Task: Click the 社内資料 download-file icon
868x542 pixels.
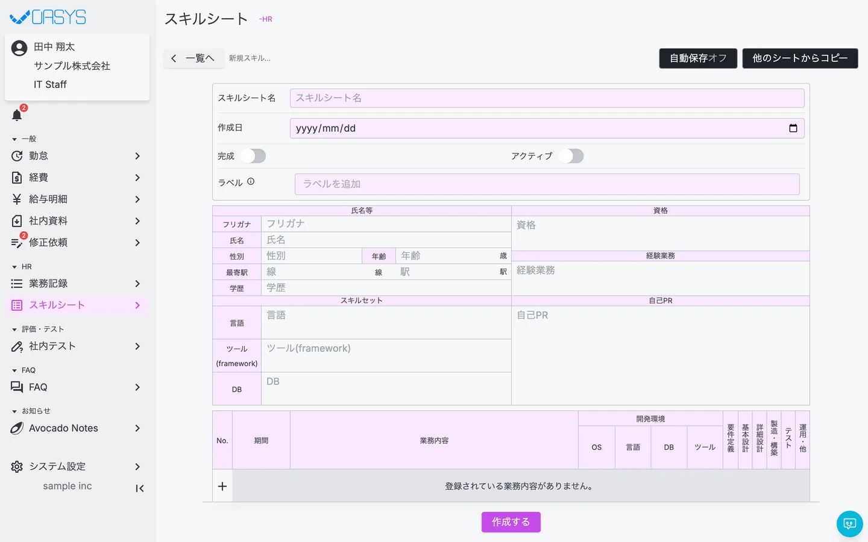Action: [x=17, y=221]
